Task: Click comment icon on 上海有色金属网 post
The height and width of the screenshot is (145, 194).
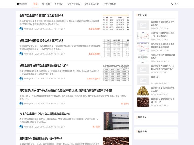Action: pyautogui.click(x=62, y=29)
